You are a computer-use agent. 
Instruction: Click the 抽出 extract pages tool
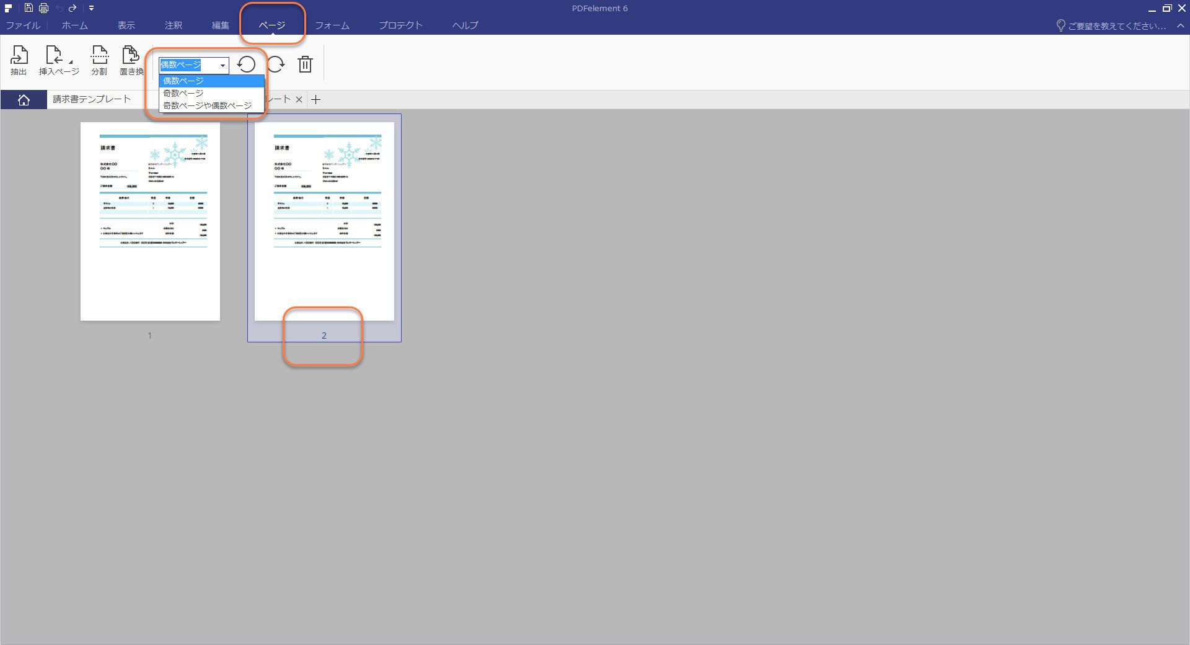pyautogui.click(x=19, y=60)
